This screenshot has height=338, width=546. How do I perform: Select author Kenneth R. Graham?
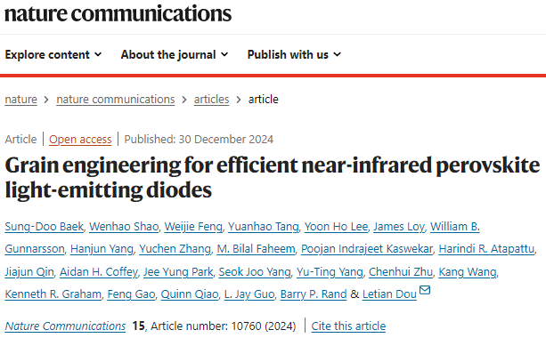click(53, 294)
